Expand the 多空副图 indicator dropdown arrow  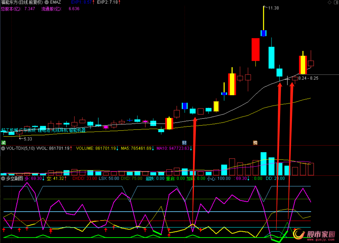click(3, 179)
